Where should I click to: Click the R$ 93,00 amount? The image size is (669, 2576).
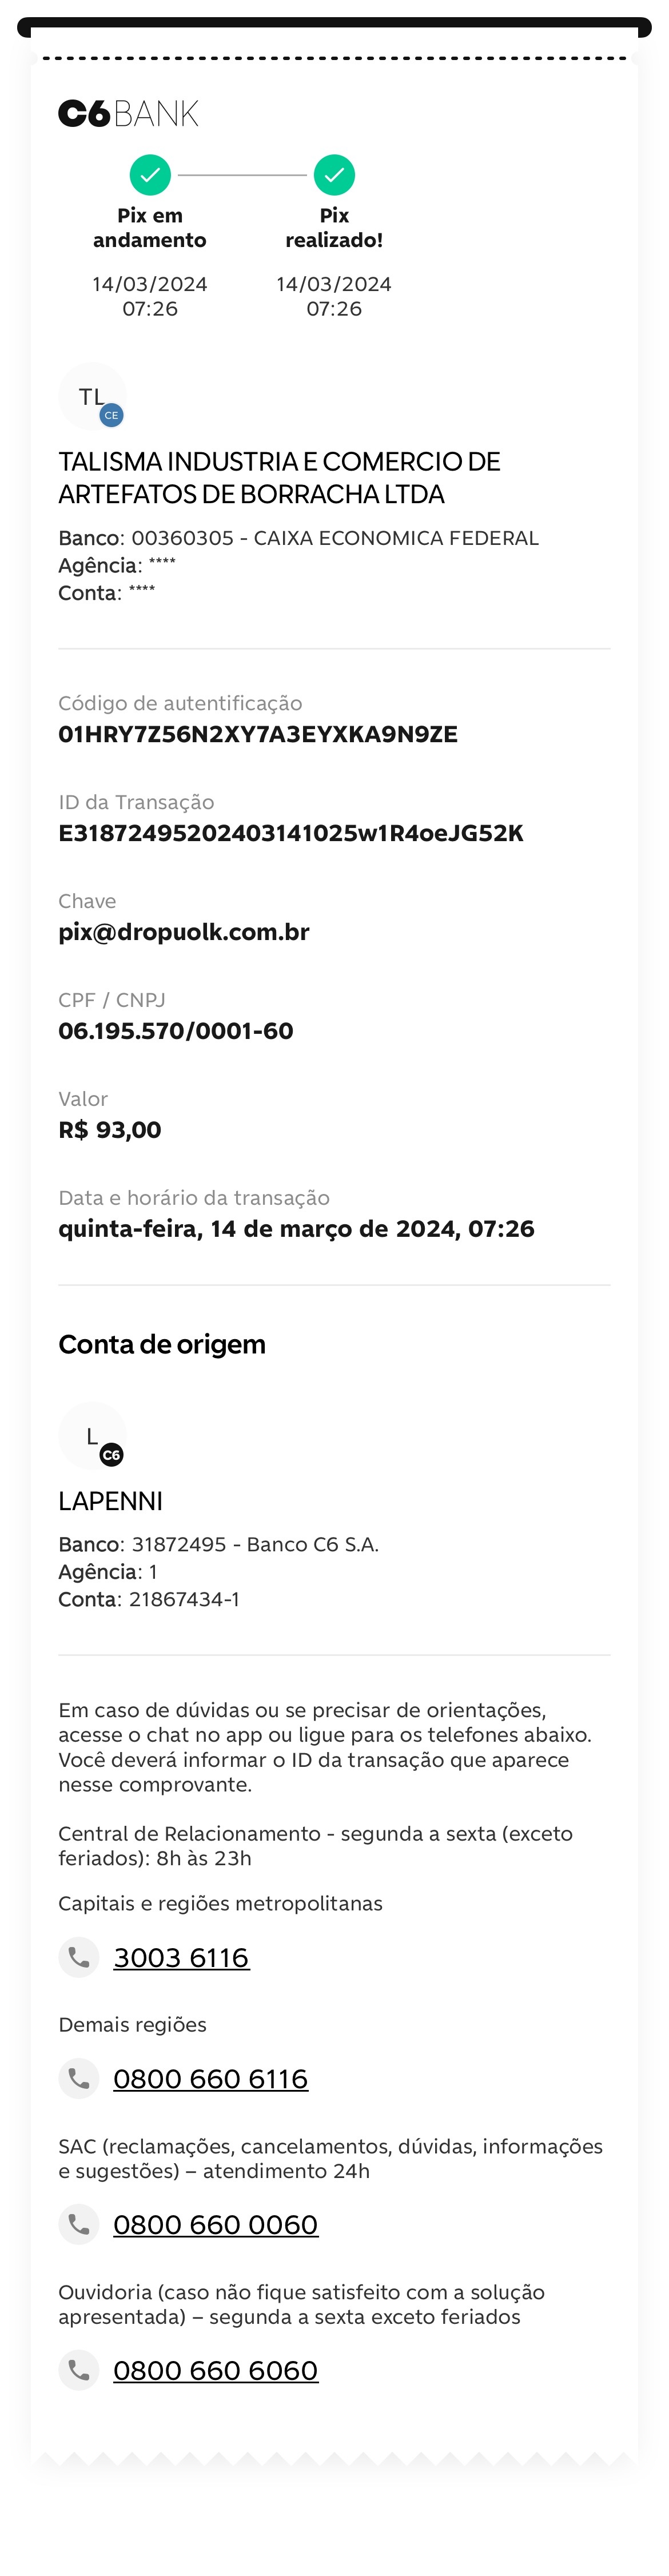click(110, 1130)
